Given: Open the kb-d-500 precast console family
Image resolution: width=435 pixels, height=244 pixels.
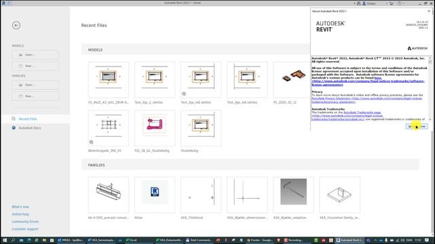Looking at the screenshot, I should [109, 195].
